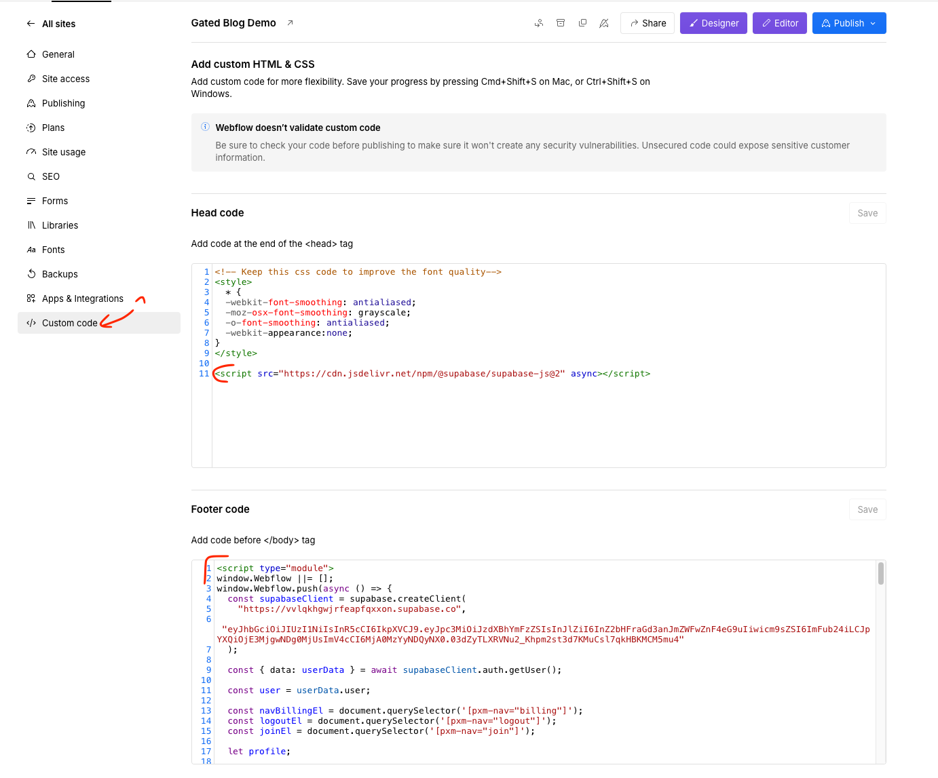The width and height of the screenshot is (938, 778).
Task: Open Backups settings
Action: (x=60, y=274)
